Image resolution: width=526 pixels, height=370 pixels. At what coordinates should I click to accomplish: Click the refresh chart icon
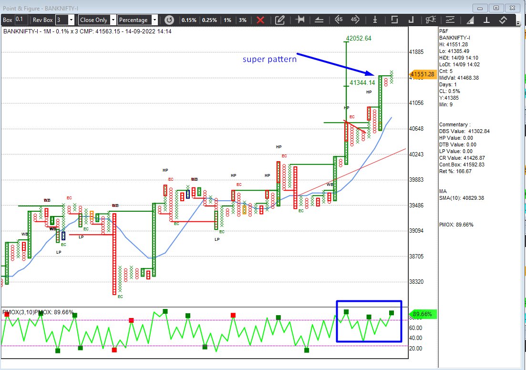click(169, 20)
